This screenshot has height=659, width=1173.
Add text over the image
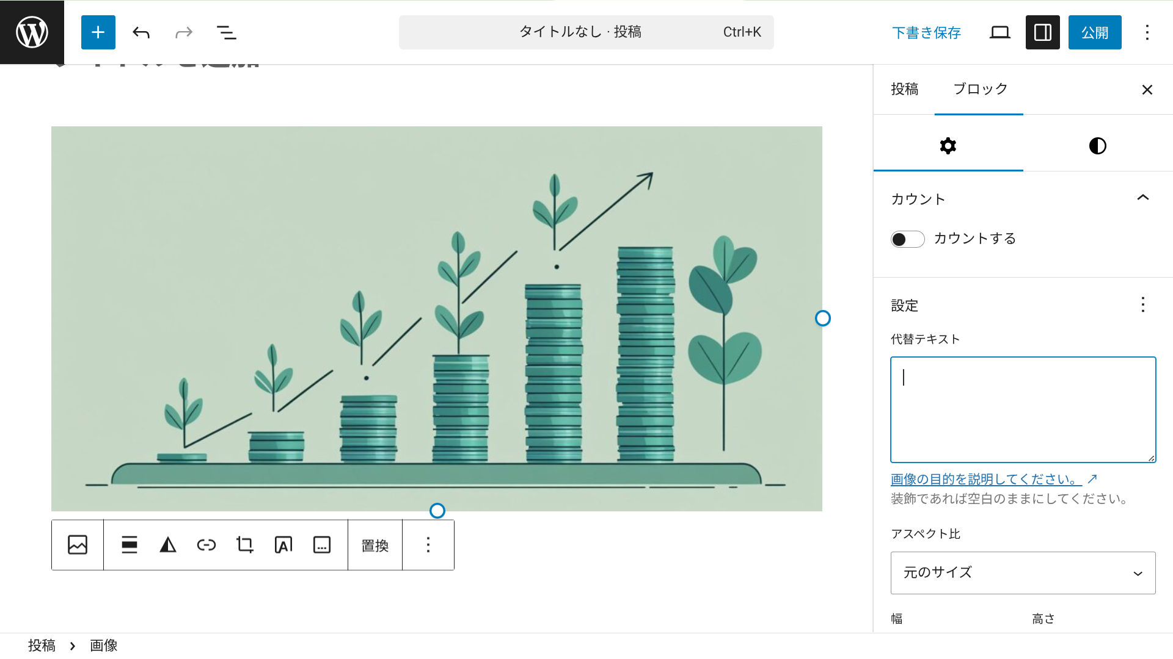tap(283, 545)
